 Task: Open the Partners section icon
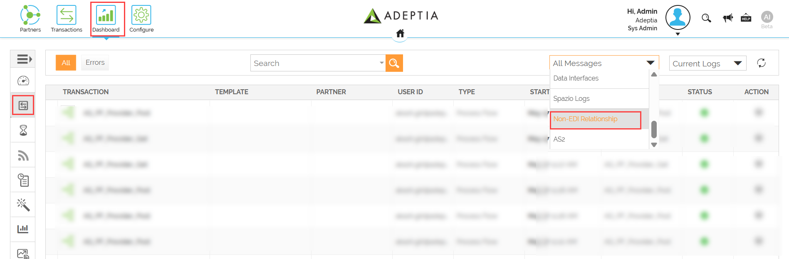pos(30,15)
